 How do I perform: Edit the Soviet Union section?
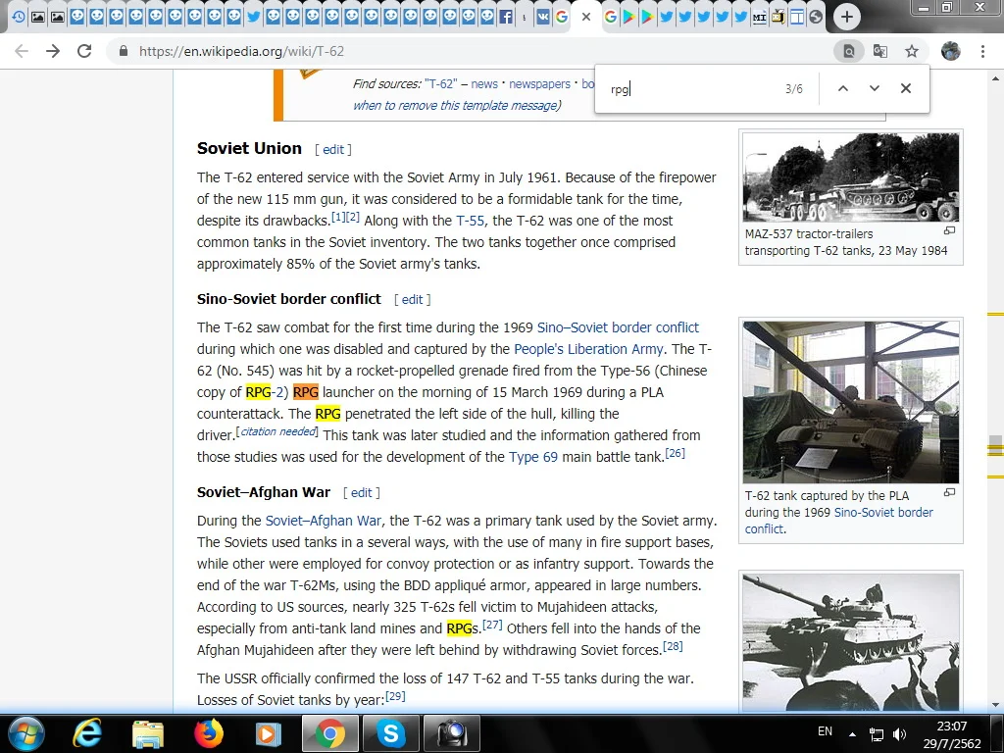click(x=333, y=150)
